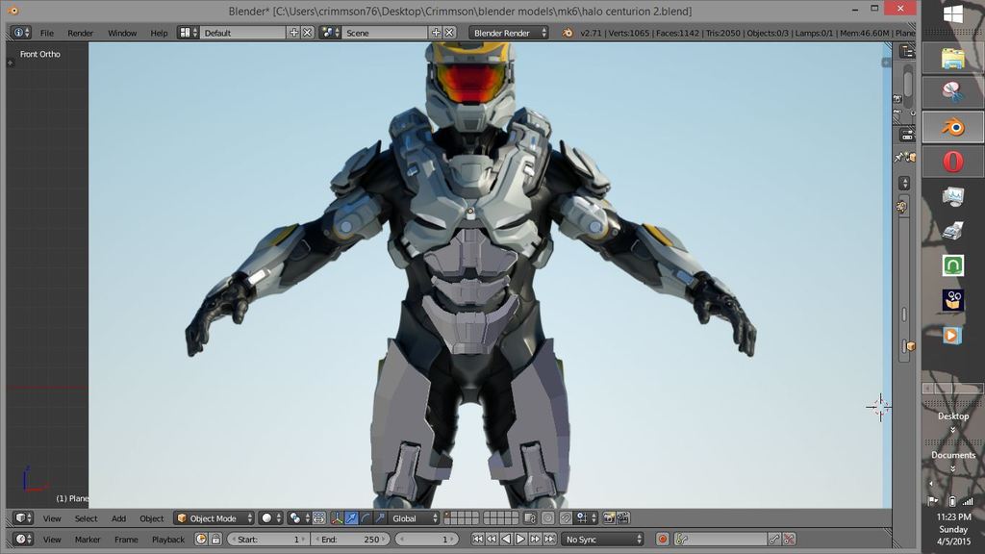Jump to the previous keyframe

click(x=492, y=539)
